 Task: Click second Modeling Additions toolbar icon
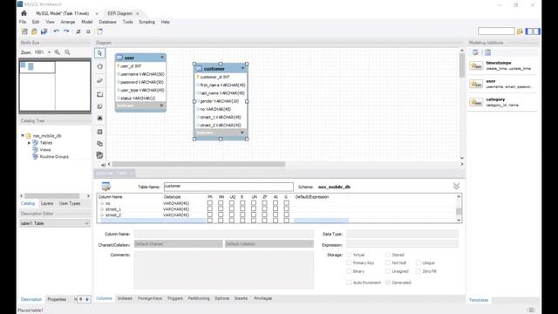[x=488, y=52]
